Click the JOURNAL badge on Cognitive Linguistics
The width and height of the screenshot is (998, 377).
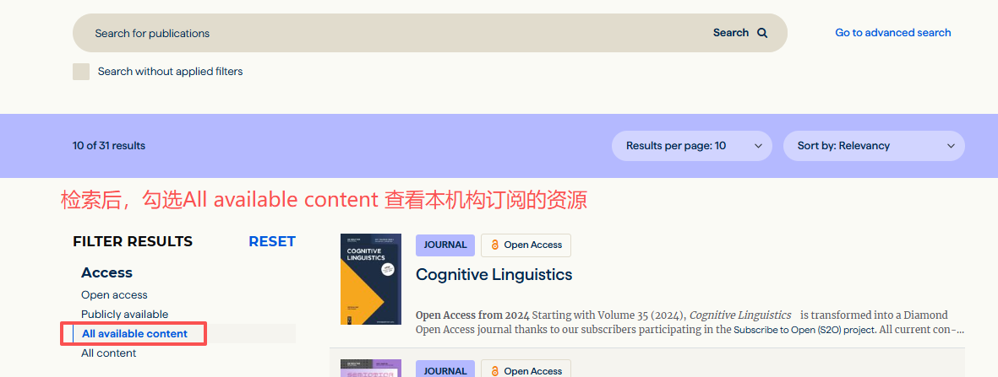click(x=444, y=245)
